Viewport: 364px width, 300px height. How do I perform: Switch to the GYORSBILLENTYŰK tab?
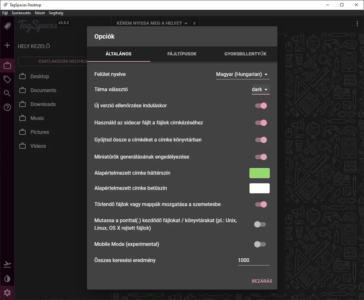pyautogui.click(x=245, y=54)
